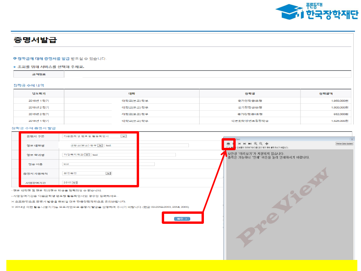Go to next page in preview
Viewport: 361px width, 271px height.
point(245,144)
